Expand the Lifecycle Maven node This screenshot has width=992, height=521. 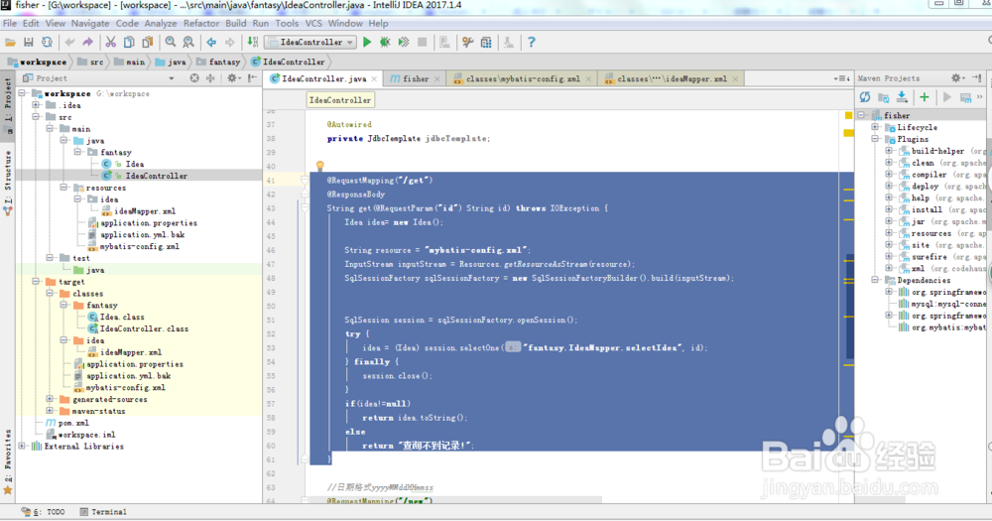[x=876, y=127]
